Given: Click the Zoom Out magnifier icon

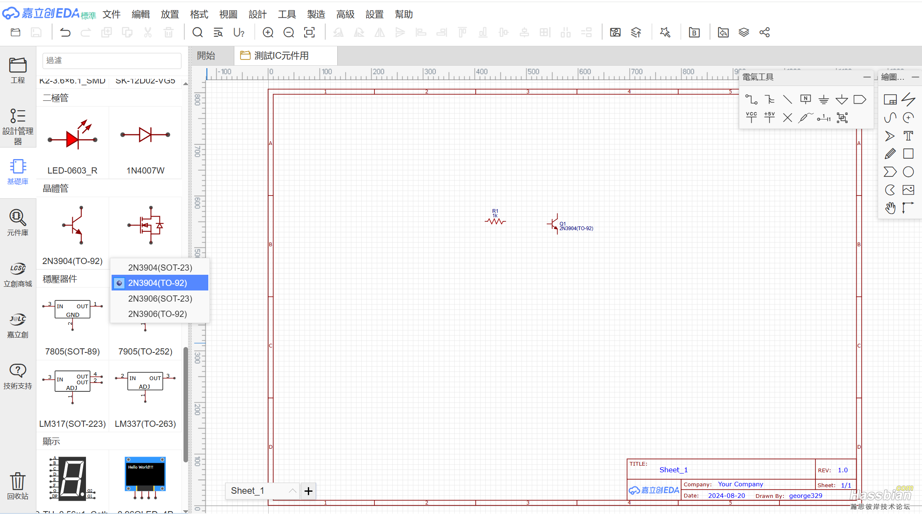Looking at the screenshot, I should point(289,32).
